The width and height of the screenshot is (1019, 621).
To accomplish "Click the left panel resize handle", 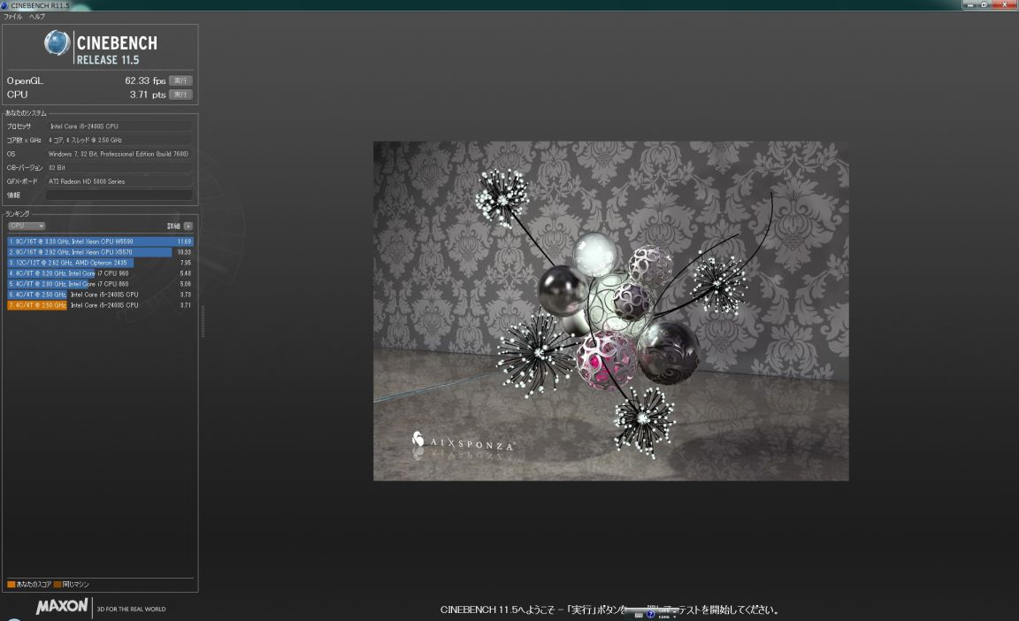I will click(x=203, y=321).
